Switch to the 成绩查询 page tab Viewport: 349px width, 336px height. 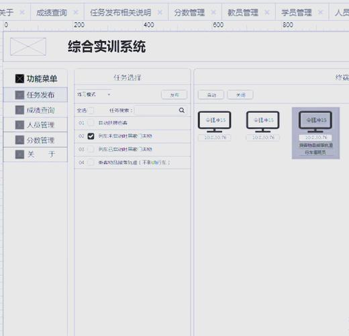(x=52, y=13)
